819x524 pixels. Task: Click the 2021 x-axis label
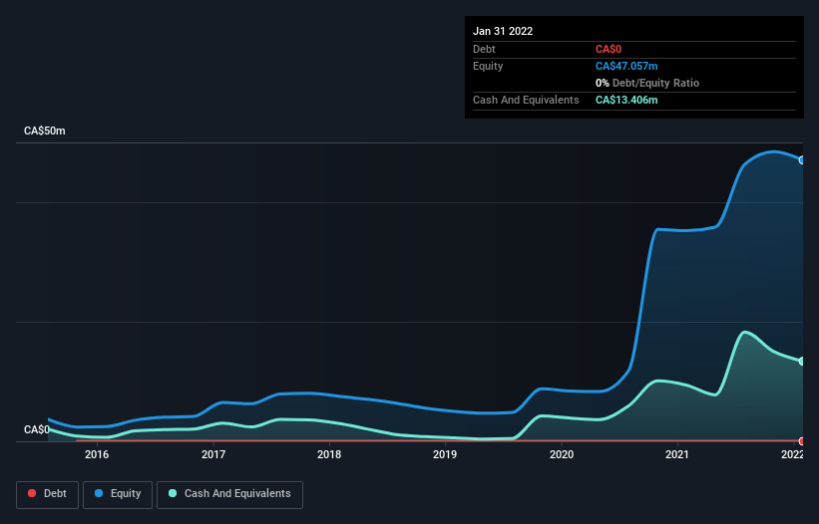pos(677,454)
